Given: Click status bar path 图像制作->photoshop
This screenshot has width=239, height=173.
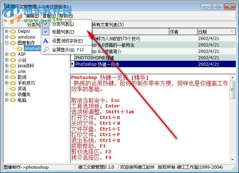Looking at the screenshot, I should (x=26, y=167).
